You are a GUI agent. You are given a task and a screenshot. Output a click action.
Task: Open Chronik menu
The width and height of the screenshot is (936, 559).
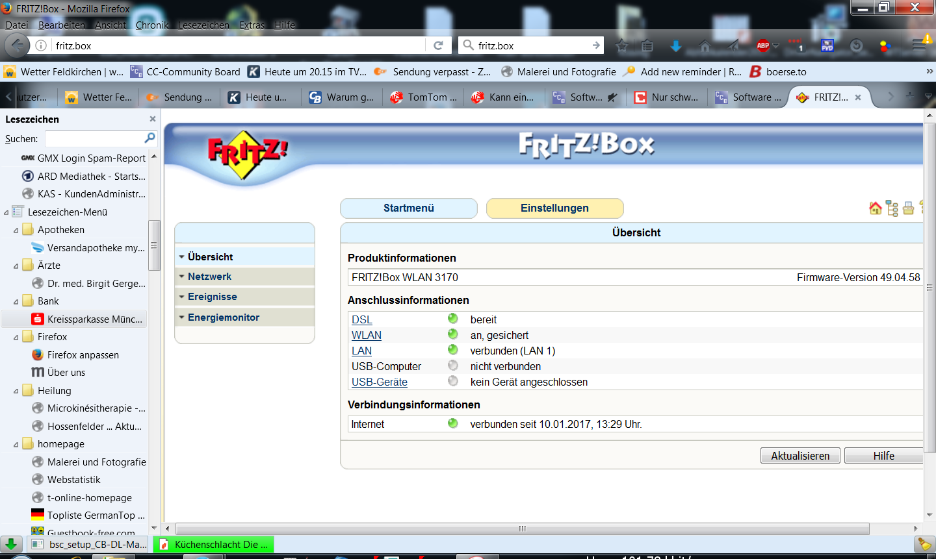pyautogui.click(x=152, y=25)
